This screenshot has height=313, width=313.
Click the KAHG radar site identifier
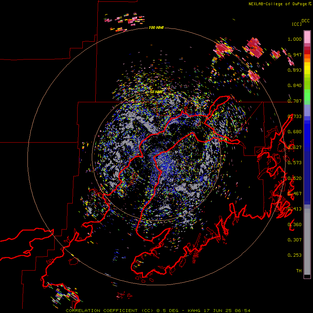[x=194, y=311]
